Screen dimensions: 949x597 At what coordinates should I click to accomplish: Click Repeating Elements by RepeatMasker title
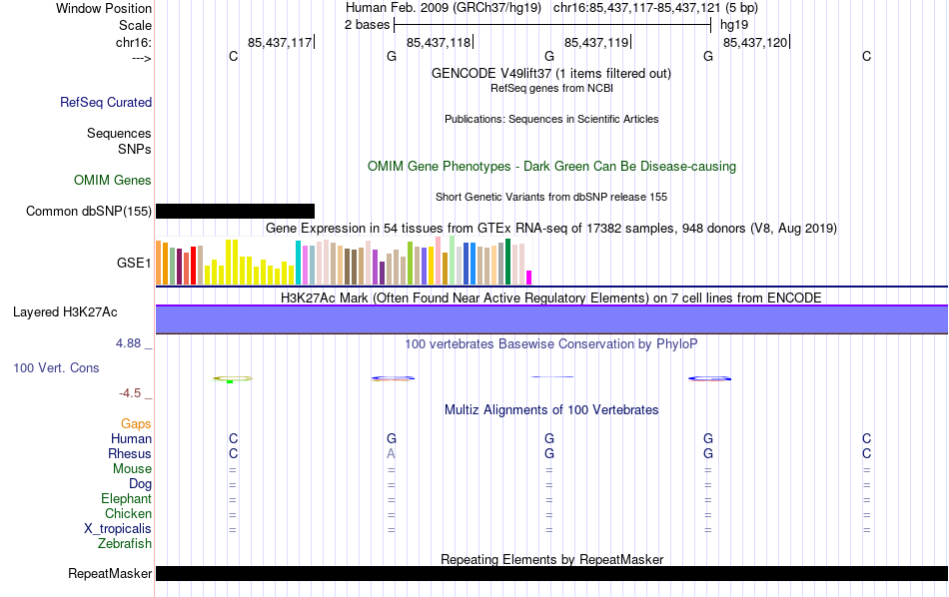tap(551, 559)
